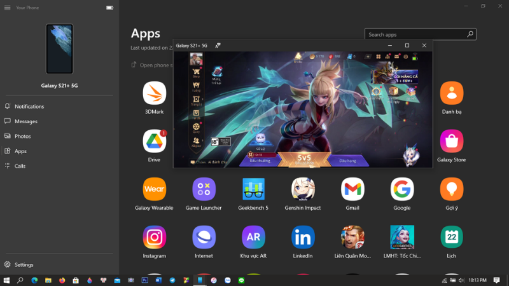Click the Galaxy S21+ 5G phone thumbnail
This screenshot has width=509, height=286.
click(x=59, y=49)
